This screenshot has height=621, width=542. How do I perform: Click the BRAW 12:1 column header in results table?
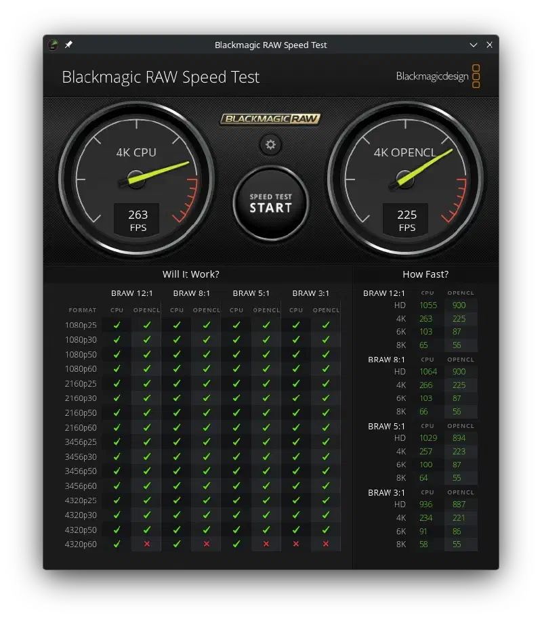coord(132,293)
